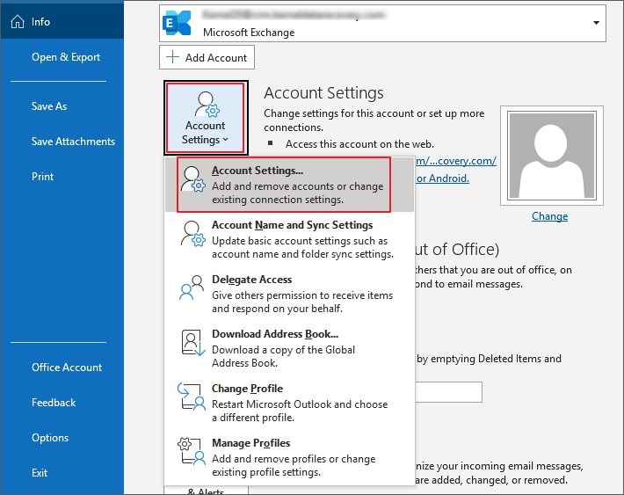Open the Feedback page

(x=54, y=403)
